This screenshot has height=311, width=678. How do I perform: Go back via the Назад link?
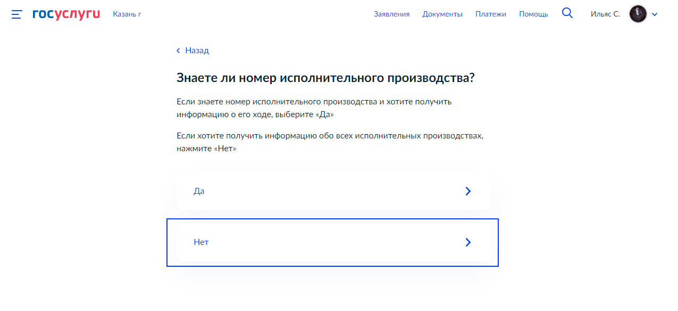(197, 51)
